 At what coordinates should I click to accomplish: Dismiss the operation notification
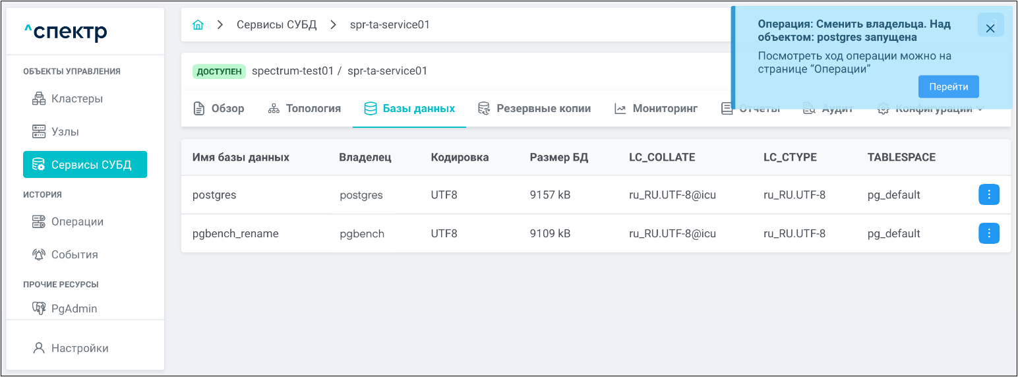point(990,28)
